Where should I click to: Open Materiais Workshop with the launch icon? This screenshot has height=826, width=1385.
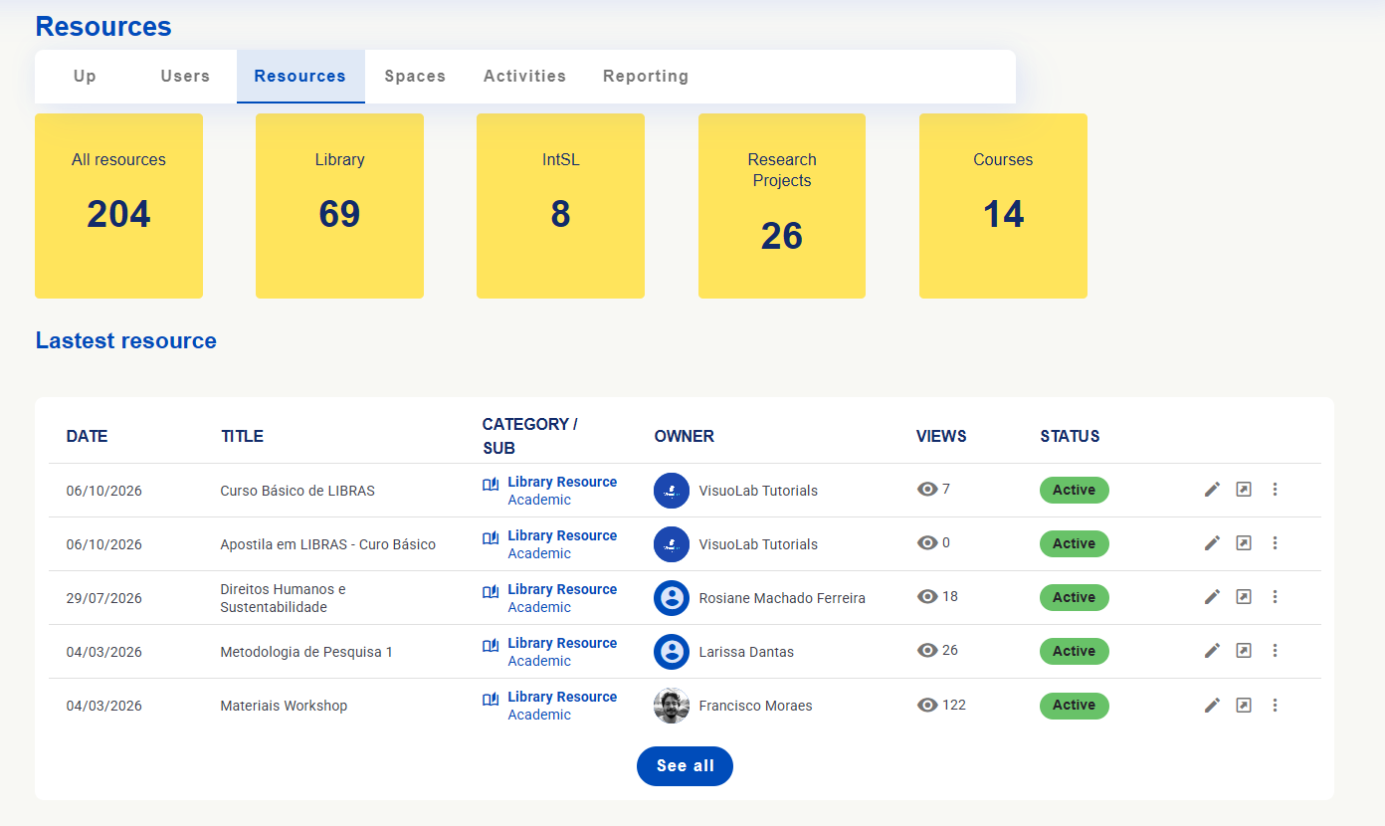[1244, 706]
